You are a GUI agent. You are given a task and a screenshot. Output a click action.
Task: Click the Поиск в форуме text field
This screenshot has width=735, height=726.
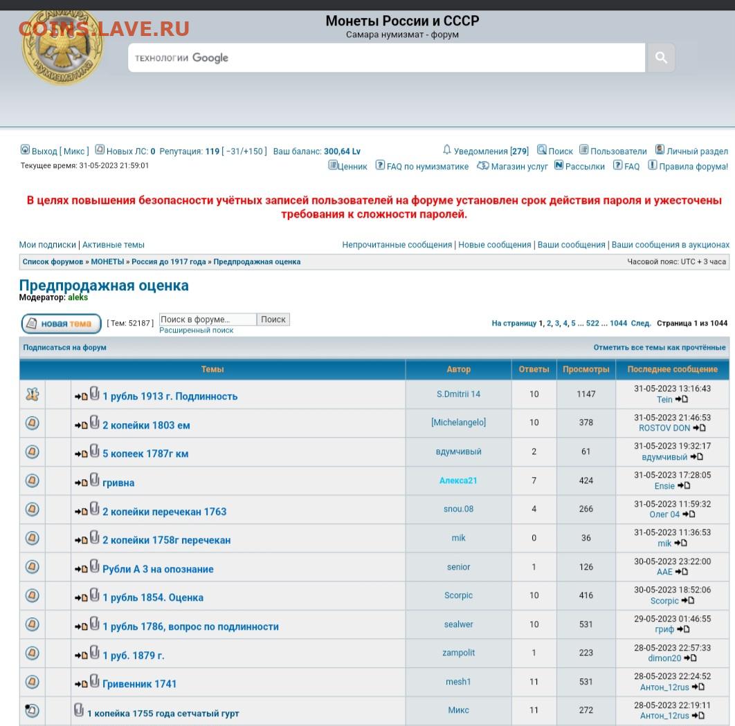pos(208,319)
